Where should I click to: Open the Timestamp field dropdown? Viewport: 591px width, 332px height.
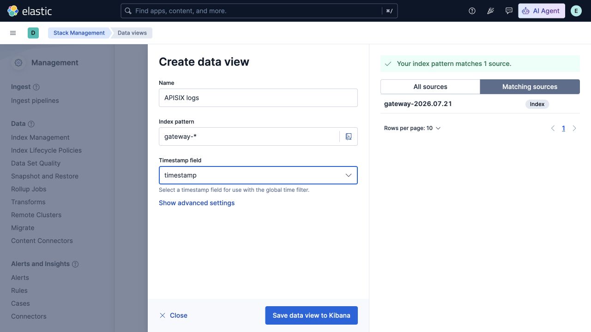(x=258, y=175)
